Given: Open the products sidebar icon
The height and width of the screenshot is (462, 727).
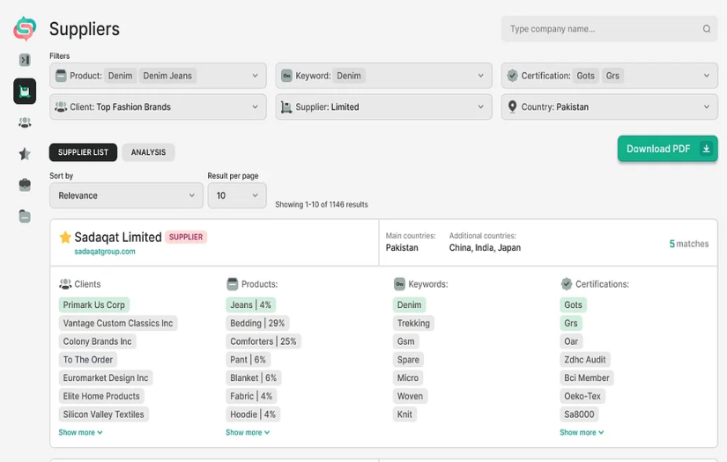Looking at the screenshot, I should 25,216.
